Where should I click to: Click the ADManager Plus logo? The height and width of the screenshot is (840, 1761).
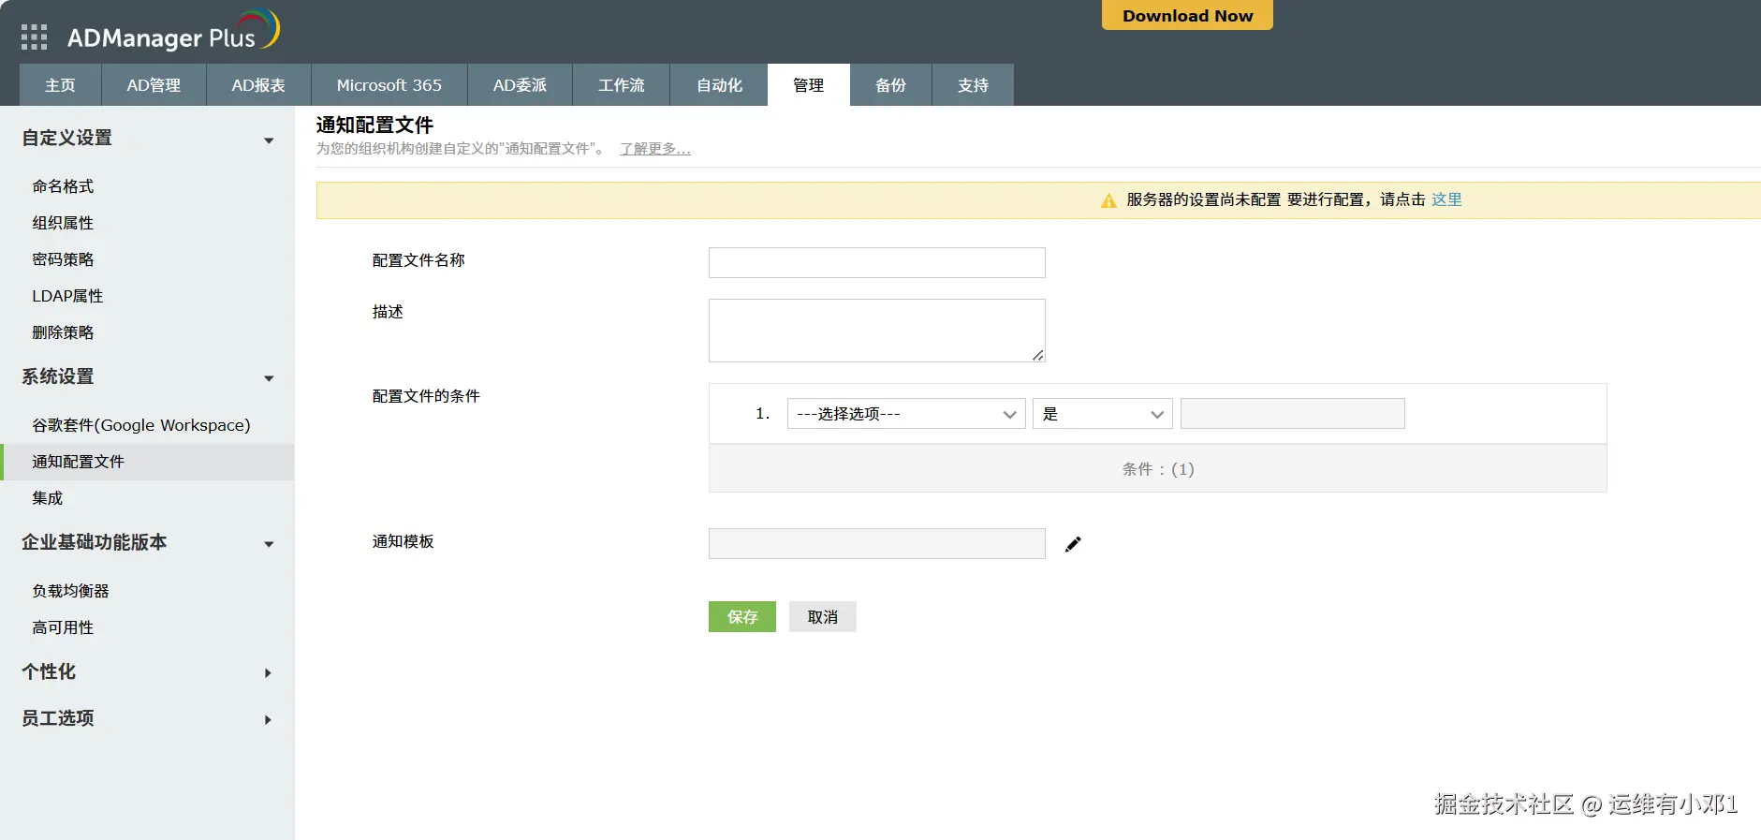point(173,32)
